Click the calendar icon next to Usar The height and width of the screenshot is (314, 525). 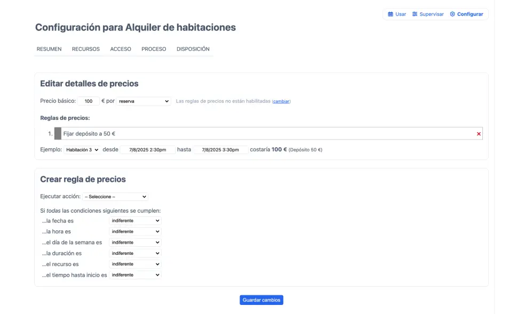pos(391,14)
